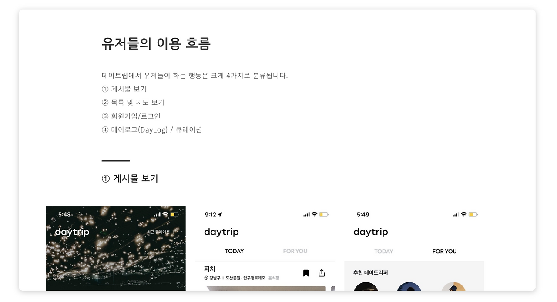The height and width of the screenshot is (302, 557).
Task: Switch to greyed FOR YOU tab in middle screen
Action: [x=295, y=251]
